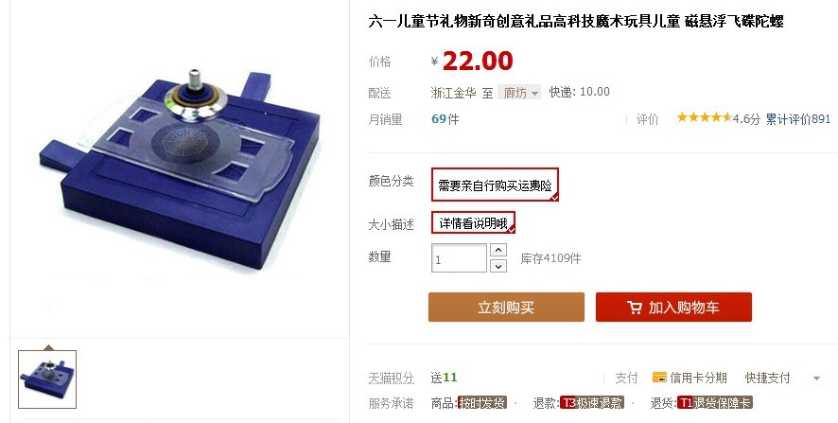Click the 加入购物车 button
This screenshot has width=838, height=423.
click(x=673, y=307)
